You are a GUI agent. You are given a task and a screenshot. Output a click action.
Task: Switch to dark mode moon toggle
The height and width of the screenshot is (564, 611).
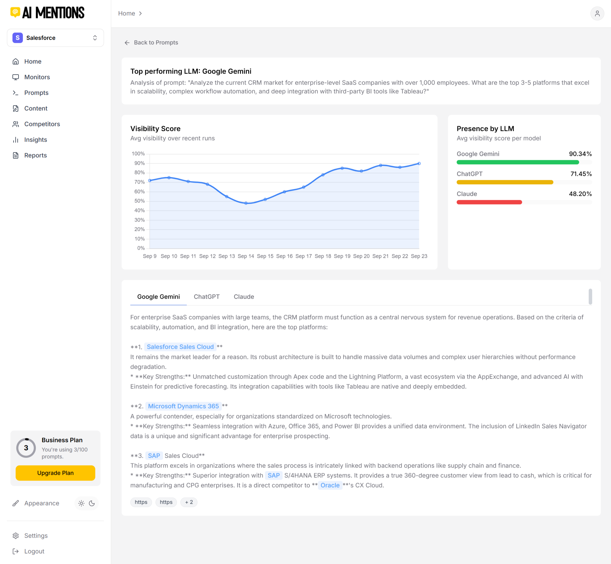click(x=92, y=503)
